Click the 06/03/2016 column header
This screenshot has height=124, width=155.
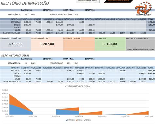[58, 68]
